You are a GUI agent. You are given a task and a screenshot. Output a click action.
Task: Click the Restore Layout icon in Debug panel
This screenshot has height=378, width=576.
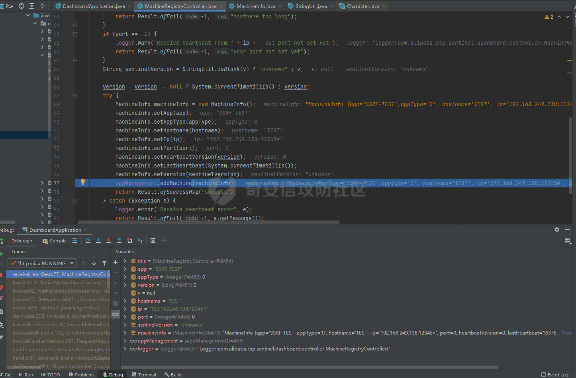pos(568,240)
